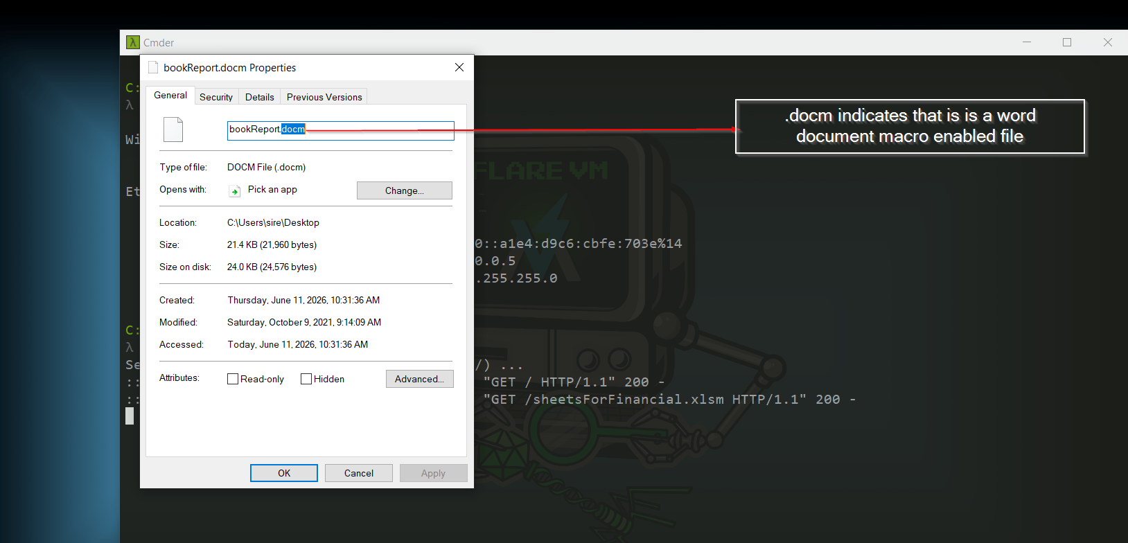The image size is (1128, 543).
Task: Click the Pick an app icon
Action: [x=235, y=190]
